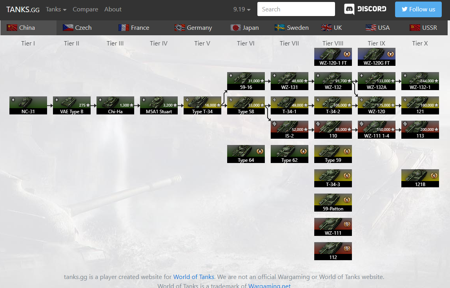The width and height of the screenshot is (450, 288).
Task: Select the Type 58 tank
Action: tap(246, 105)
